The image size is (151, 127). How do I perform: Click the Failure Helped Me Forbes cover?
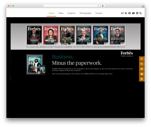point(67,35)
